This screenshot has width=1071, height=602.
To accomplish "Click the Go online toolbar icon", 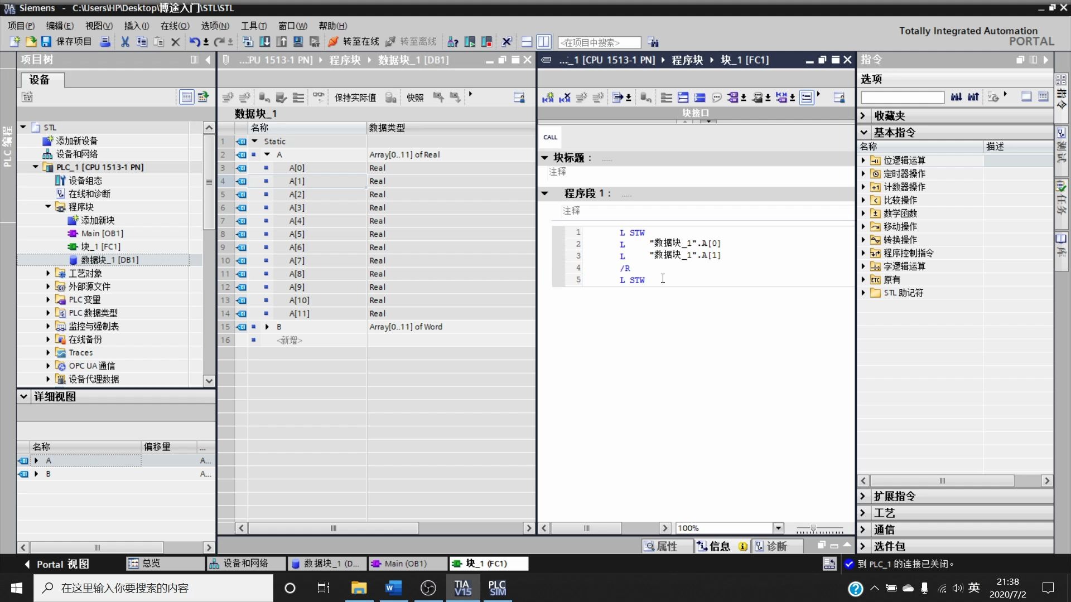I will tap(333, 42).
